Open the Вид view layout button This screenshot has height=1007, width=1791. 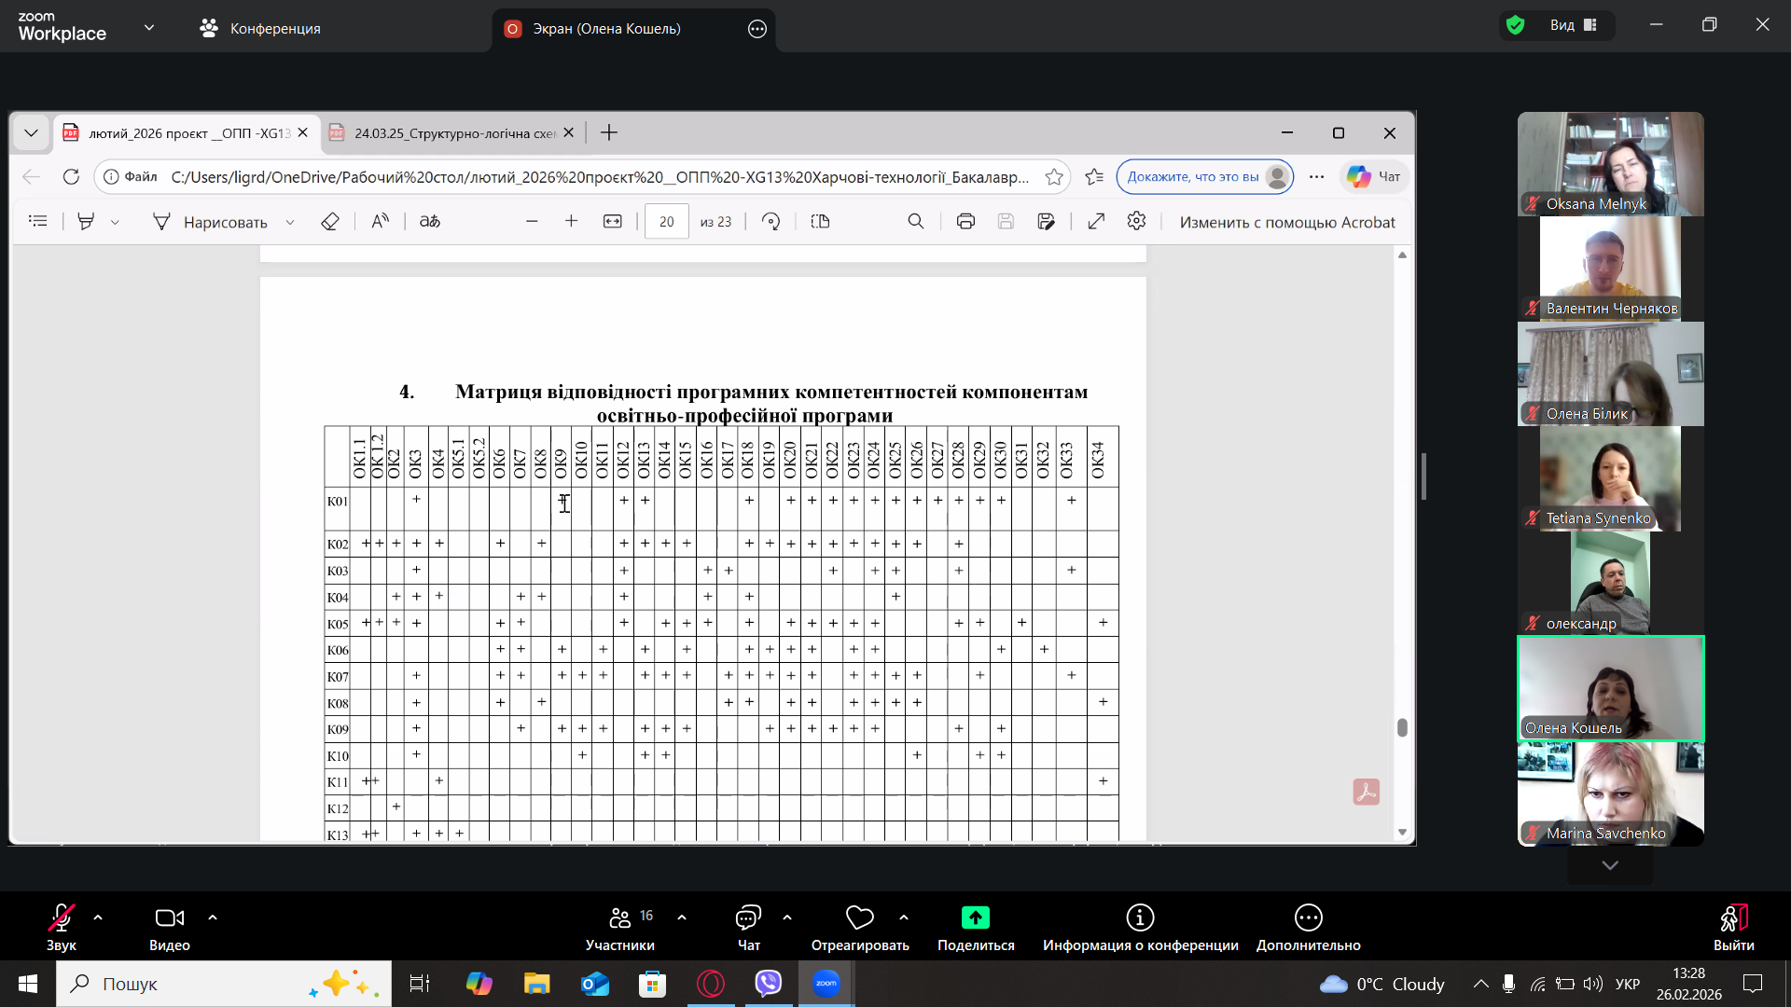(x=1574, y=25)
